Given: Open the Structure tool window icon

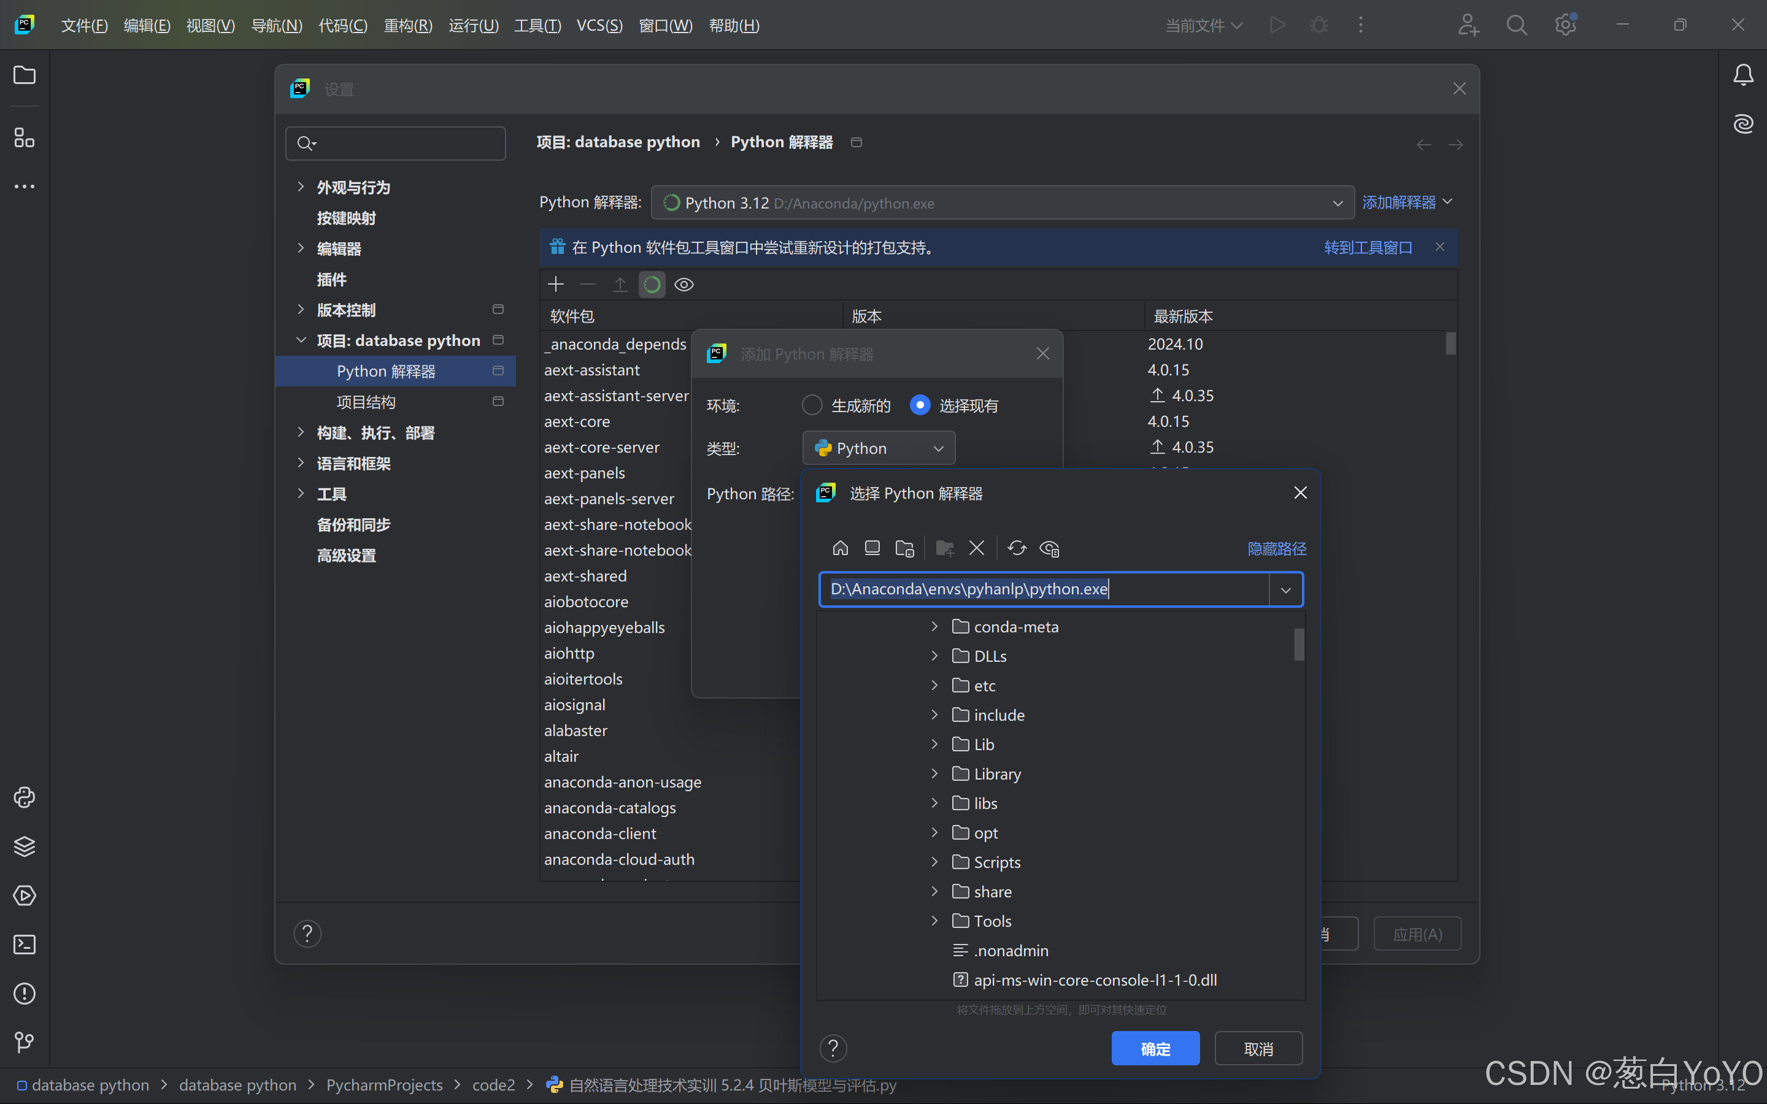Looking at the screenshot, I should point(24,137).
